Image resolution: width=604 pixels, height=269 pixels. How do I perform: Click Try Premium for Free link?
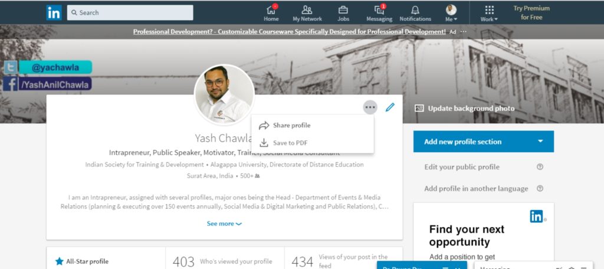point(531,13)
